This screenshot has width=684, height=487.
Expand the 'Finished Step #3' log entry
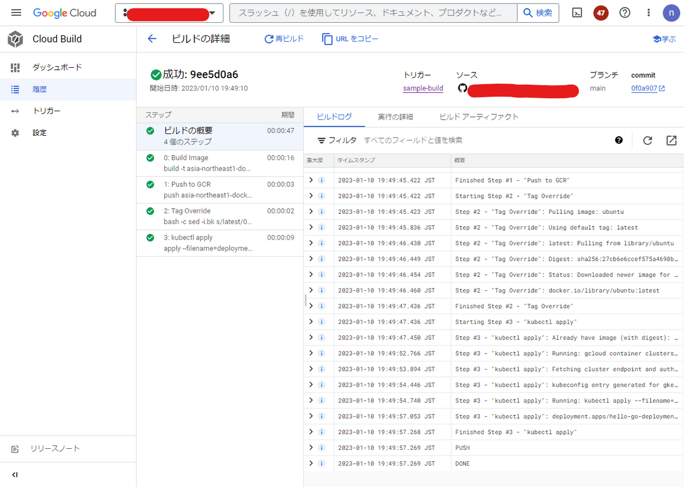tap(311, 432)
